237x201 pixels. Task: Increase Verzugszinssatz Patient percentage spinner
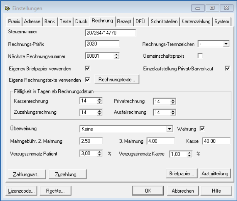coord(99,152)
